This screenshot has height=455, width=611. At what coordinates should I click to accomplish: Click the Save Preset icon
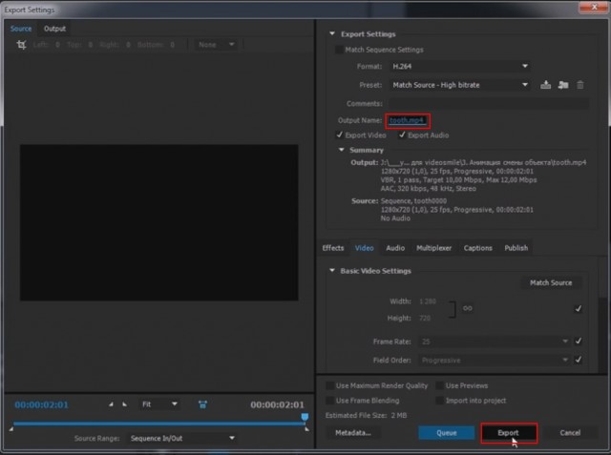[546, 85]
